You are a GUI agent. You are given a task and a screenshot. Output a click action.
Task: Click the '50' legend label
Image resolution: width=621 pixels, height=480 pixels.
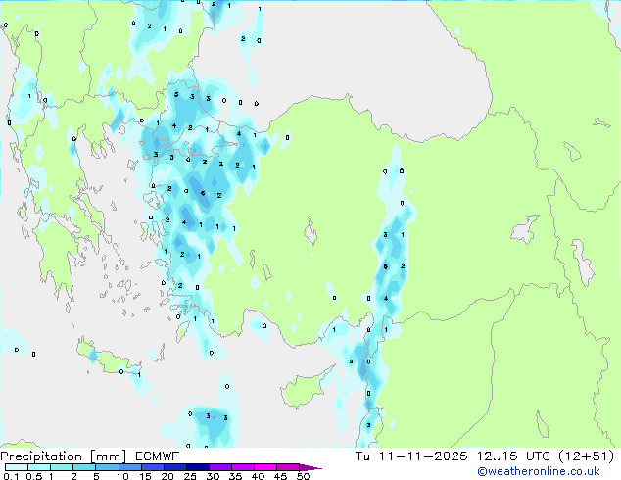point(303,476)
